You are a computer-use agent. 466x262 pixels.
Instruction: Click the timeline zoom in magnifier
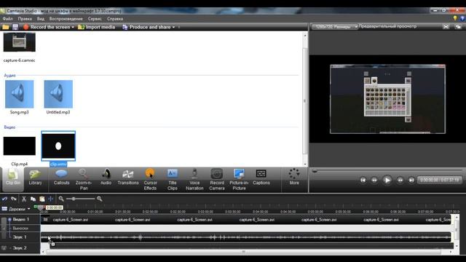point(100,199)
